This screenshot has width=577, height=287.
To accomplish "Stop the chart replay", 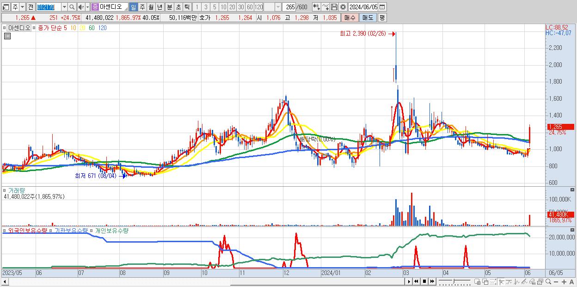I will [424, 281].
